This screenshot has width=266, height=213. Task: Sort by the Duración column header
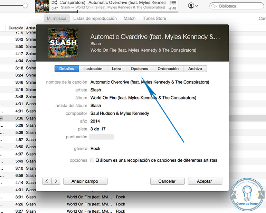(x=16, y=28)
